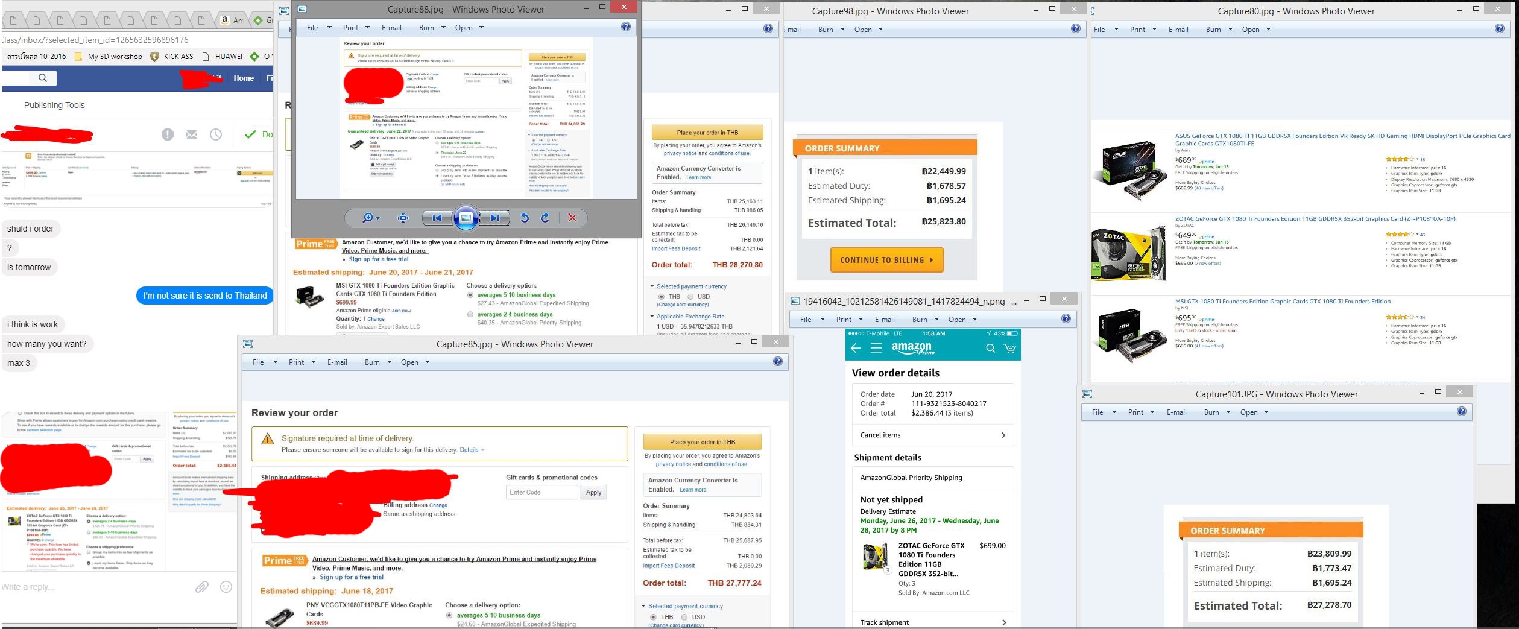The width and height of the screenshot is (1519, 629).
Task: Tap the search icon in the Amazon app header
Action: 990,348
